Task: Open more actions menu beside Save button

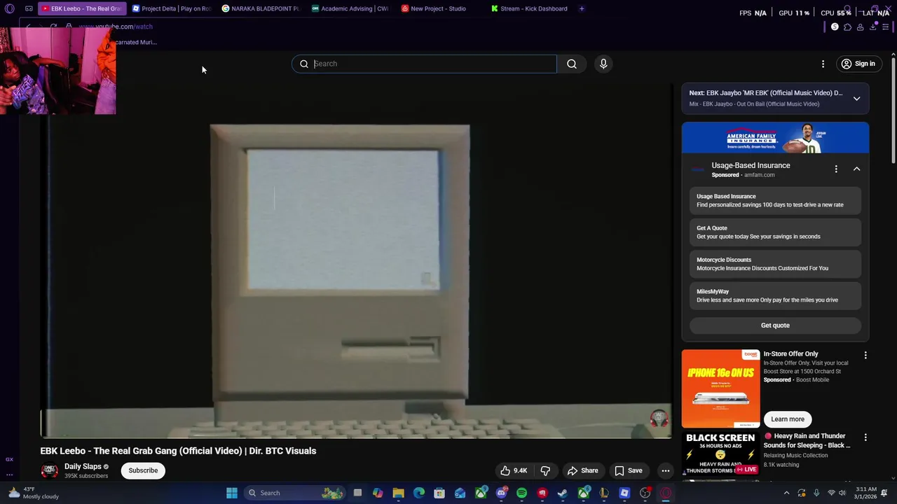Action: coord(666,470)
